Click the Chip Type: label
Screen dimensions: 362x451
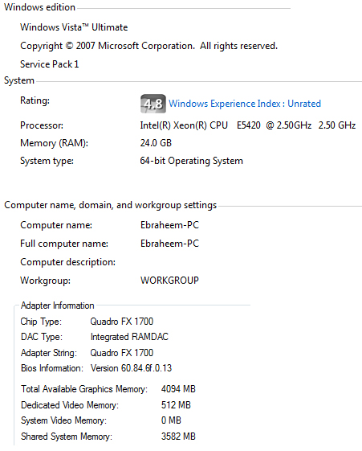[x=41, y=322]
